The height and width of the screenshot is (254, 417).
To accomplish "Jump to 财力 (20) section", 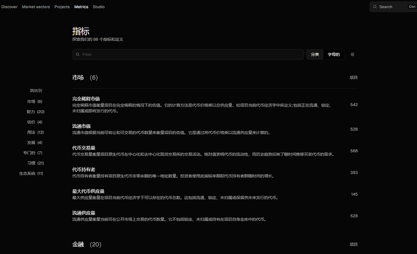I will click(x=35, y=112).
